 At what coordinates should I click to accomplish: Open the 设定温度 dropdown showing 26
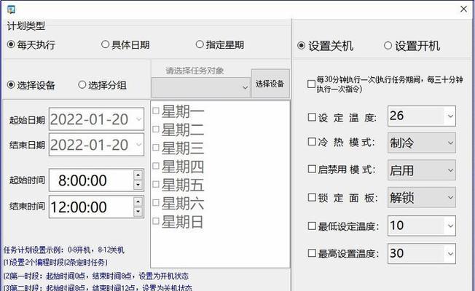pos(422,116)
